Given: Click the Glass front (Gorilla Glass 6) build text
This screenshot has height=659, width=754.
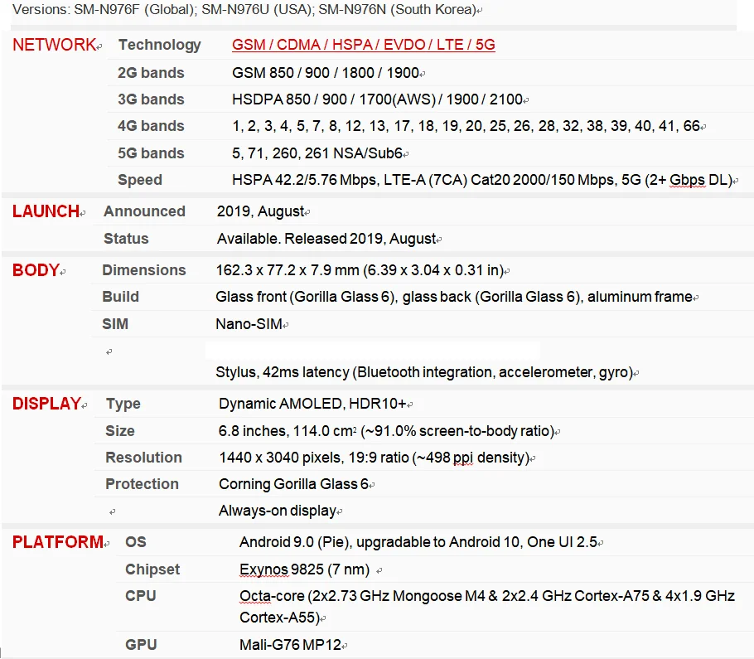Looking at the screenshot, I should pos(454,296).
